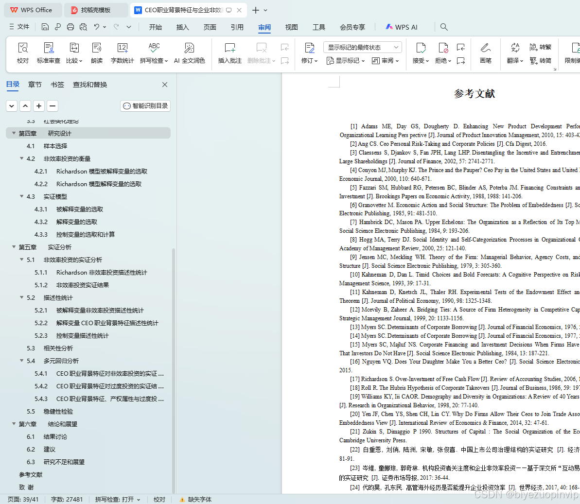This screenshot has width=580, height=504.
Task: Click print preview icon in quick toolbar
Action: pyautogui.click(x=83, y=27)
